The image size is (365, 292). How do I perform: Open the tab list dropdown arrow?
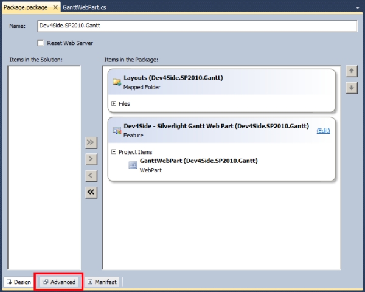point(358,7)
